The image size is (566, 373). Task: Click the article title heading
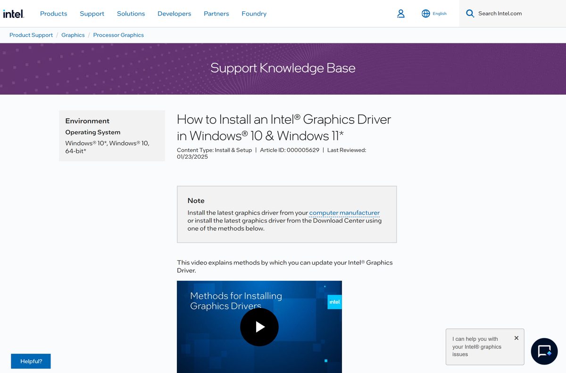(x=284, y=128)
